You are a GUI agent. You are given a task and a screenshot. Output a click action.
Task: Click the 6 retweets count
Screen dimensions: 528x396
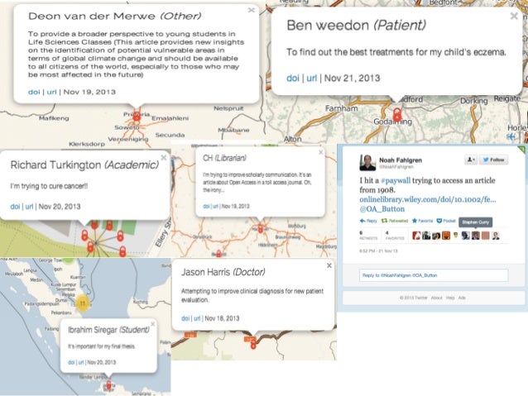coord(368,235)
